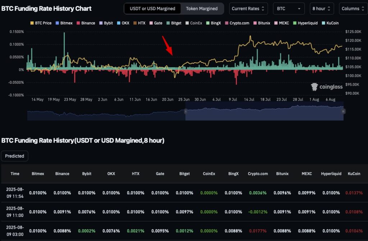Toggle Bitmex legend series
The width and height of the screenshot is (368, 241).
tap(64, 23)
